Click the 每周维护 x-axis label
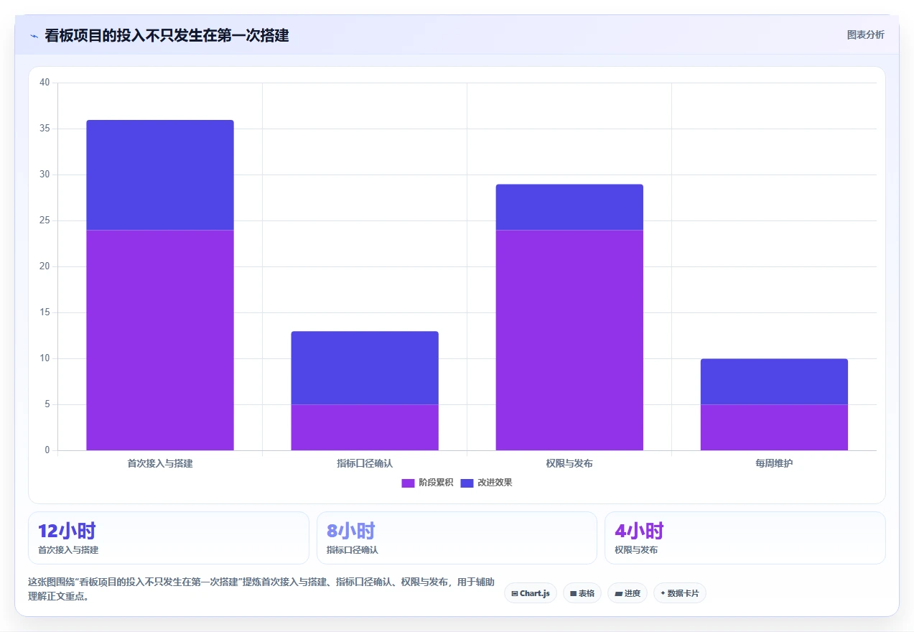This screenshot has height=632, width=914. pyautogui.click(x=774, y=464)
